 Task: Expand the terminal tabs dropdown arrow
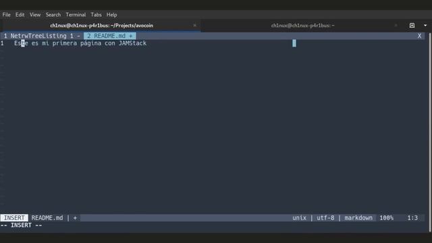pos(425,26)
